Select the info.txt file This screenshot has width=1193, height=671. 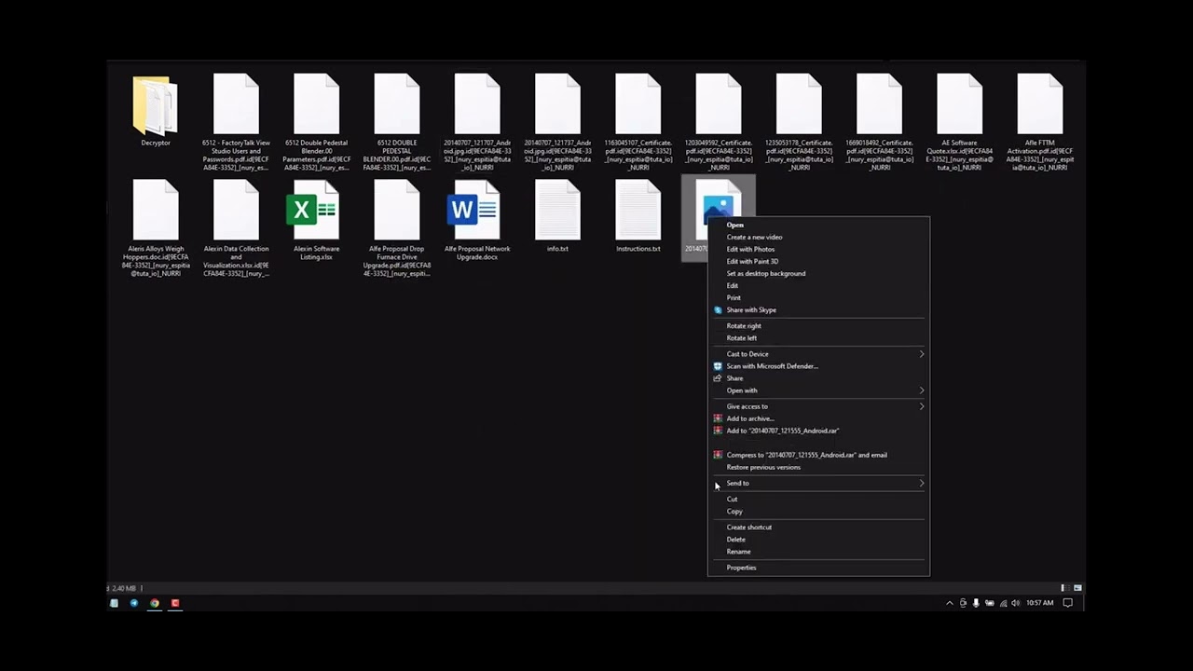557,216
